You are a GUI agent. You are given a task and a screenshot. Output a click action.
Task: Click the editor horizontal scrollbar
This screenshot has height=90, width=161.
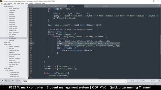[x=64, y=78]
